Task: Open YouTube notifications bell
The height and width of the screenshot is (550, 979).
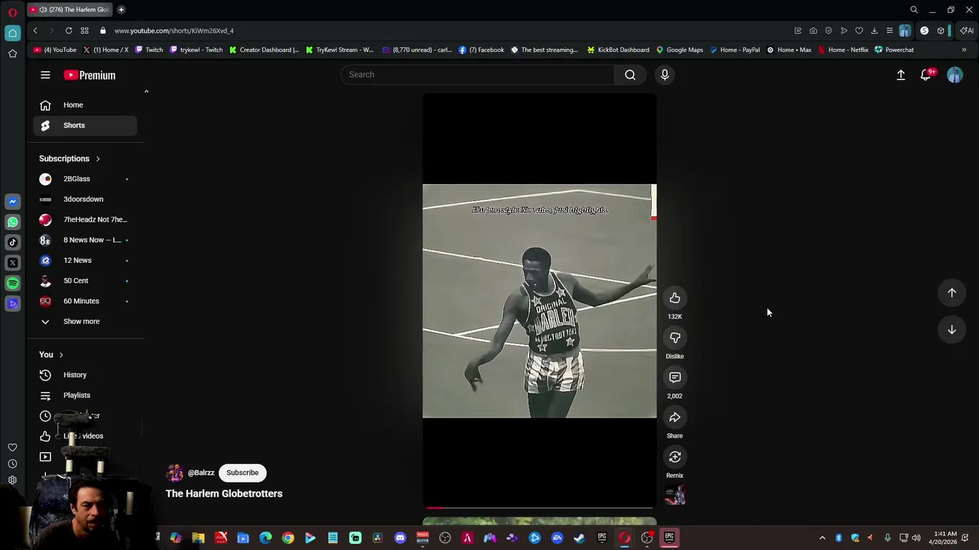Action: point(926,75)
